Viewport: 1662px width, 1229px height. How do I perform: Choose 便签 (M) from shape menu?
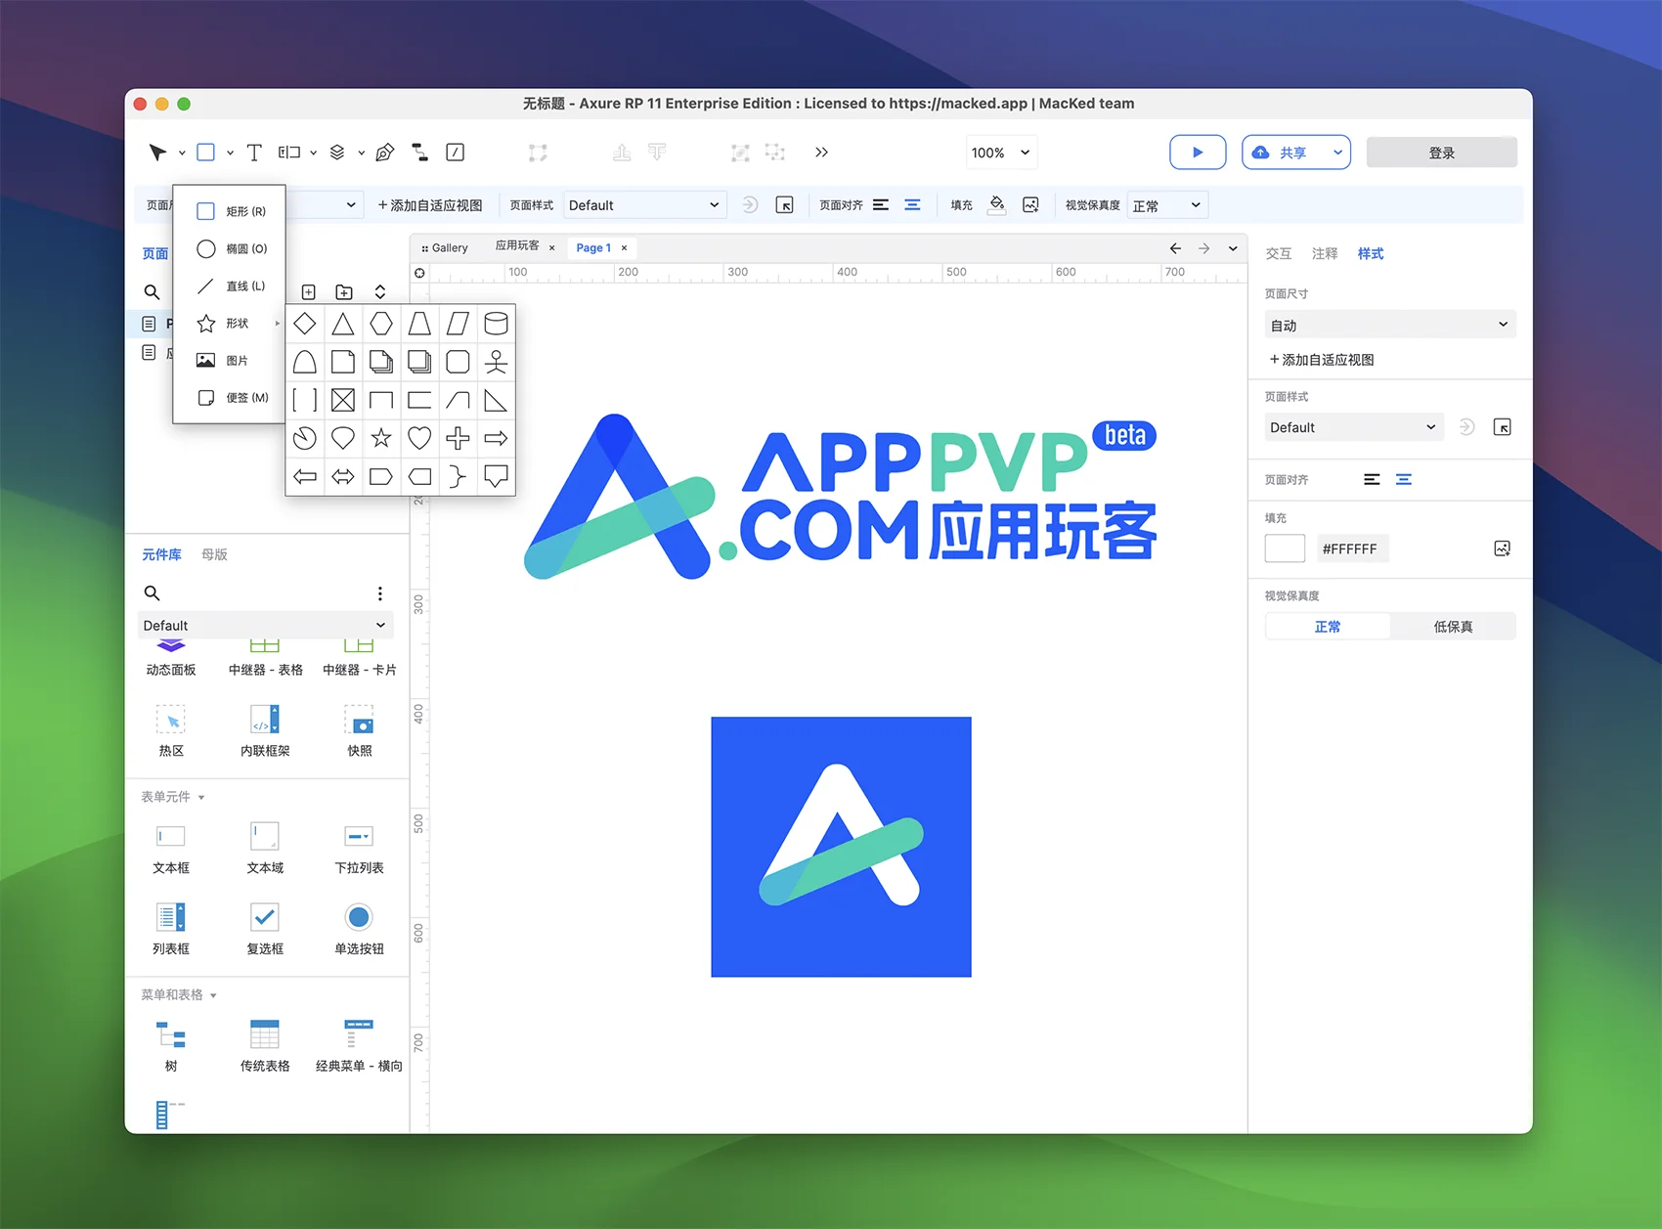(231, 397)
